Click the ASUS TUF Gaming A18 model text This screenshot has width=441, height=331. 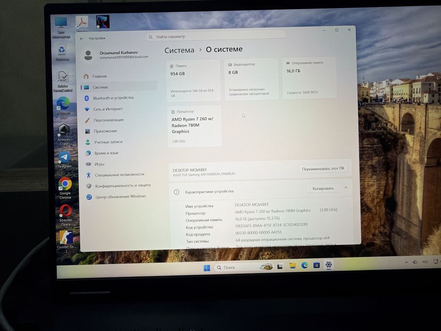tap(204, 174)
